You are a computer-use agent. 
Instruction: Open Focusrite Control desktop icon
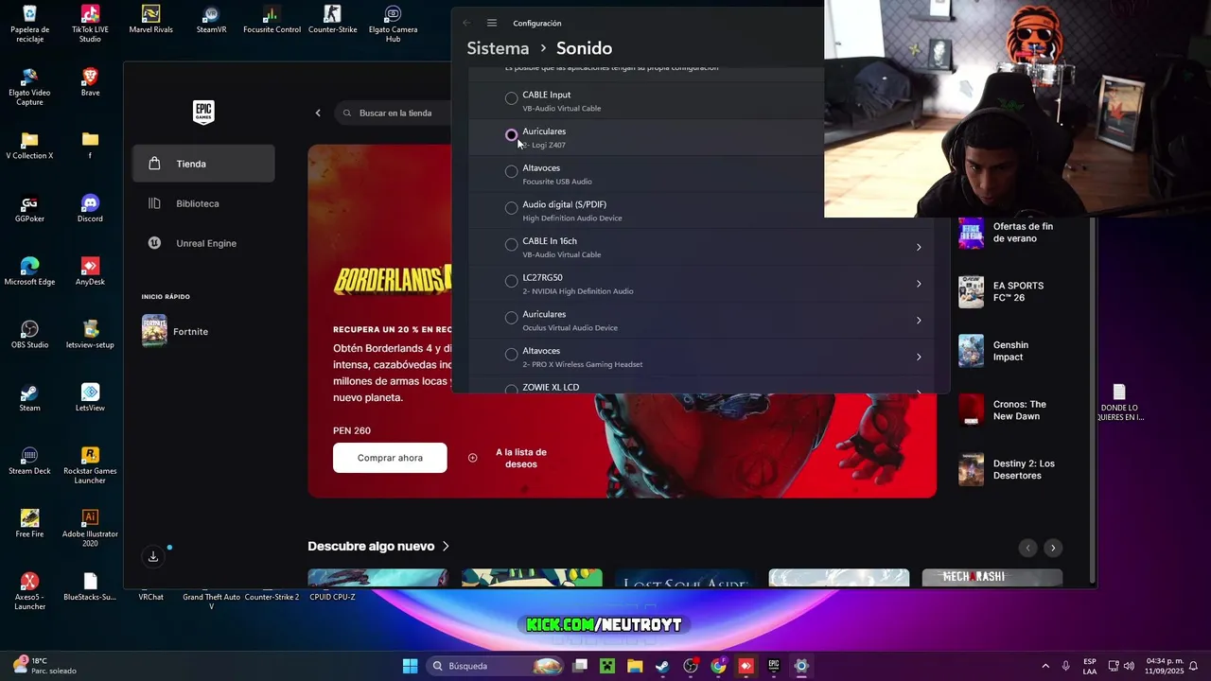[x=272, y=20]
